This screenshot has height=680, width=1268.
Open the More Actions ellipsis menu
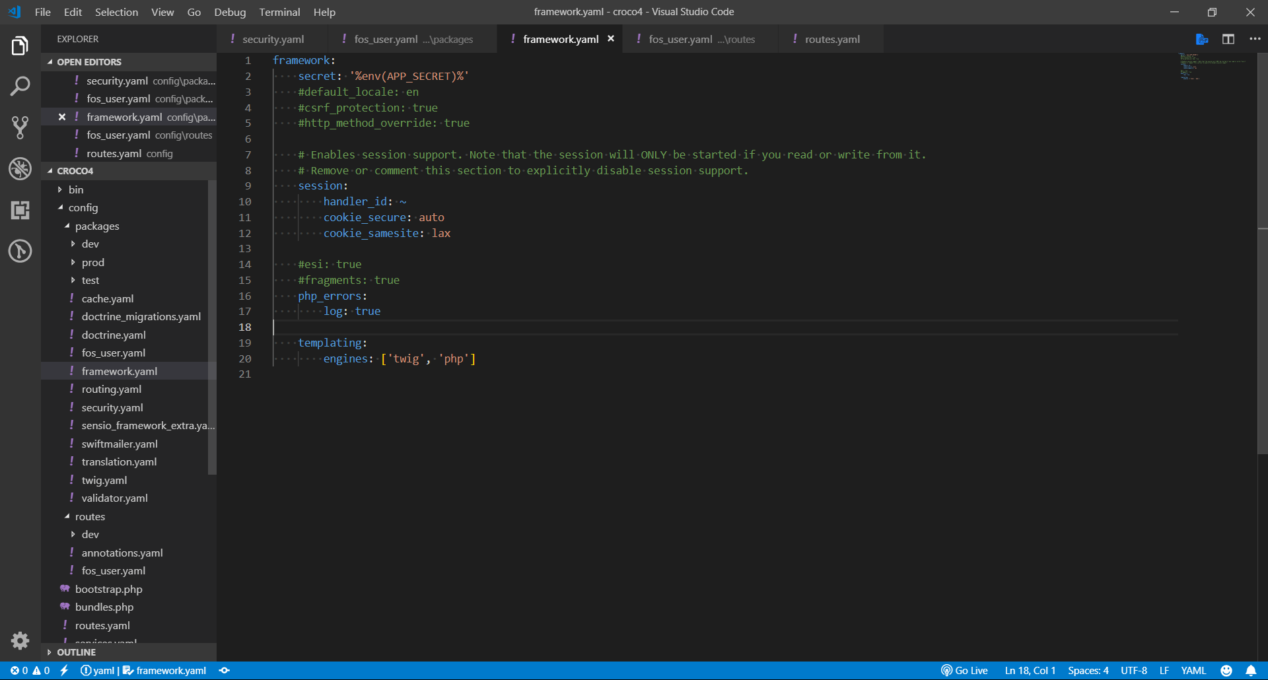tap(1255, 40)
